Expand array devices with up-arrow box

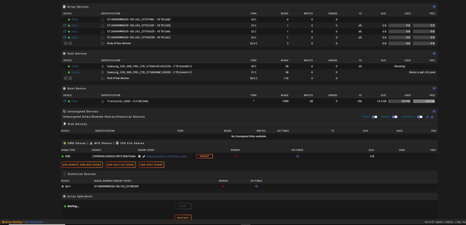point(70,43)
